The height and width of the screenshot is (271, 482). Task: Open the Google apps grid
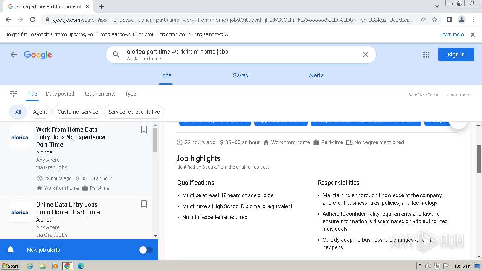pyautogui.click(x=426, y=55)
